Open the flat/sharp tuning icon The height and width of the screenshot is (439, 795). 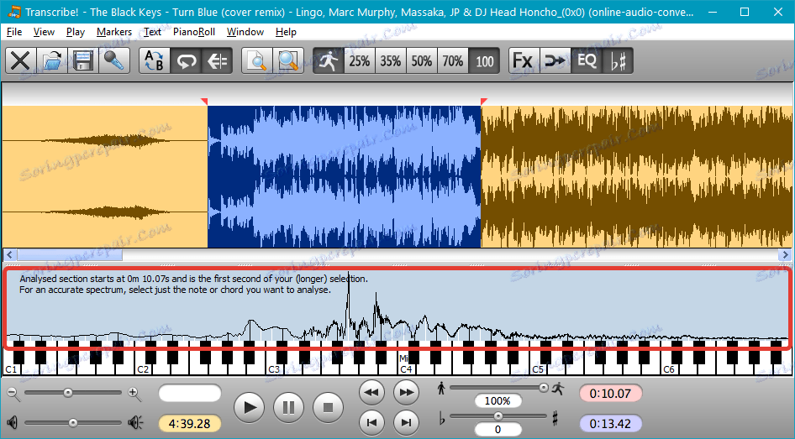(618, 61)
